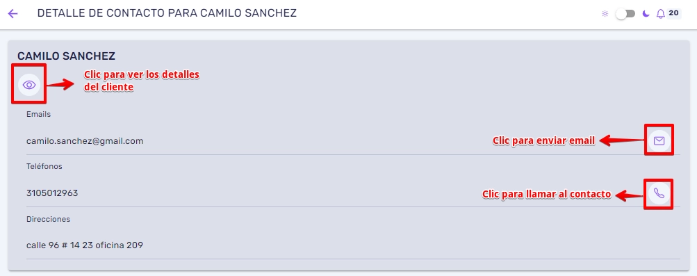Go back using the purple arrow icon

pyautogui.click(x=13, y=14)
